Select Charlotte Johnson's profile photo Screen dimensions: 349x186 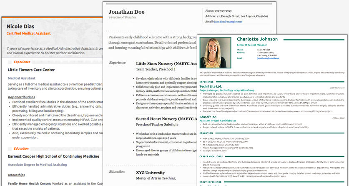point(215,53)
